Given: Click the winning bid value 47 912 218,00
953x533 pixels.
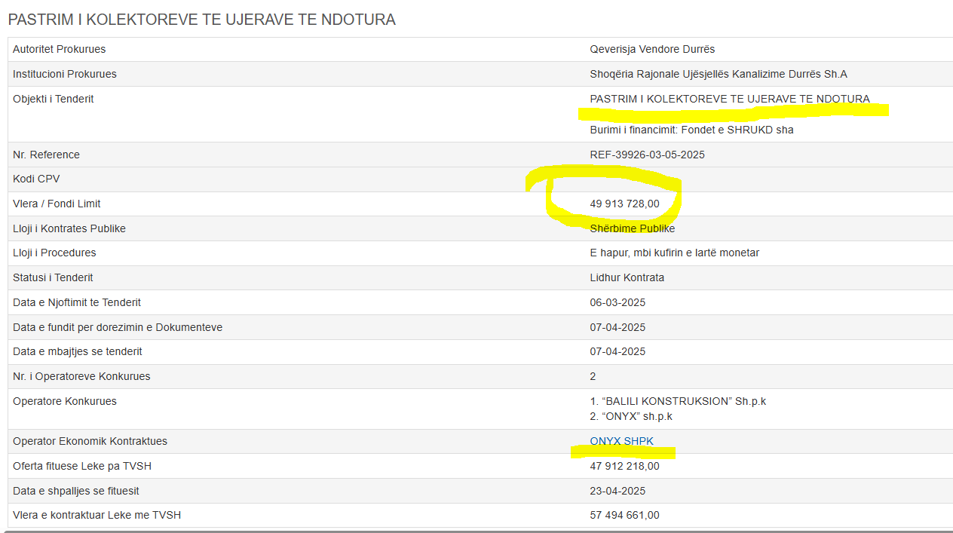Looking at the screenshot, I should point(624,466).
